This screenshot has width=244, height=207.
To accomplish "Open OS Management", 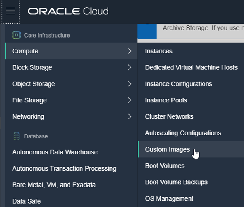I will (169, 198).
